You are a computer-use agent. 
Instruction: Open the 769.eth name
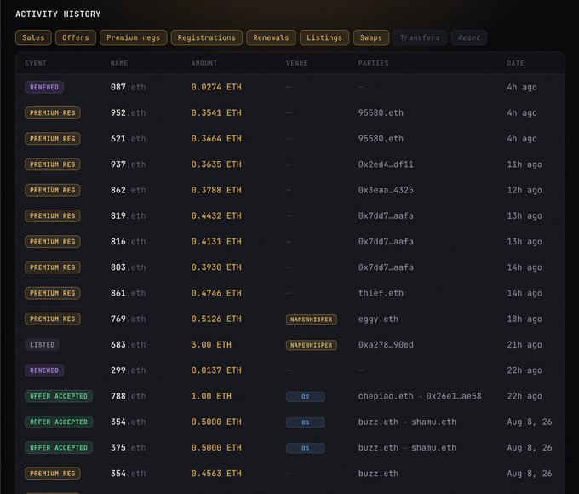coord(128,319)
